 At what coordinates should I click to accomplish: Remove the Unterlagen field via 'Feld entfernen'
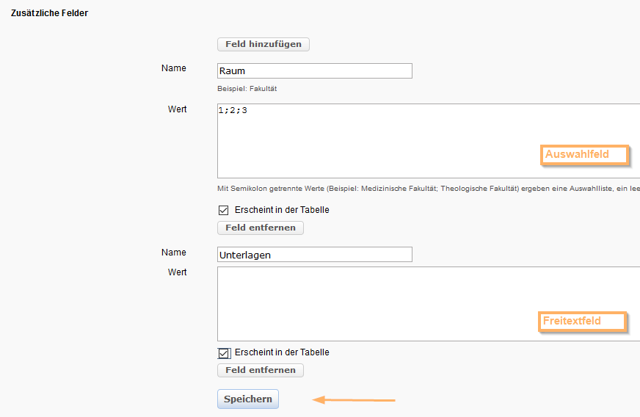point(261,370)
